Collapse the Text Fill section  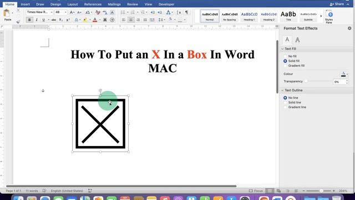pos(282,49)
